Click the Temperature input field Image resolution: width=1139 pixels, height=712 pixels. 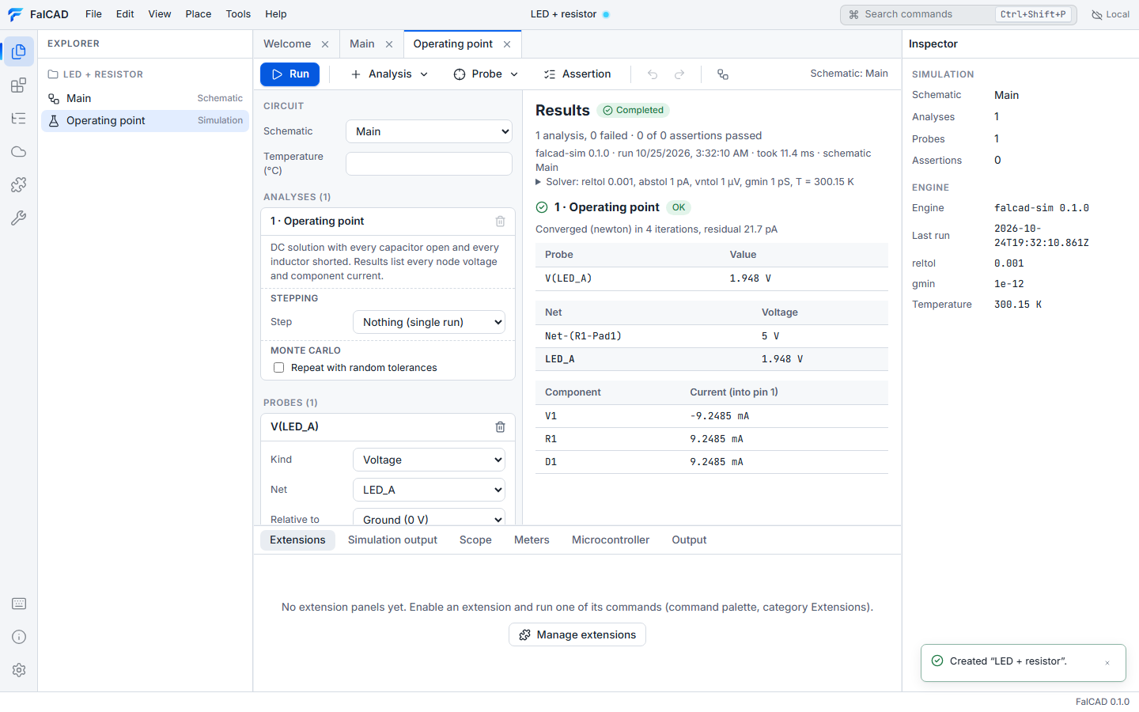tap(429, 164)
